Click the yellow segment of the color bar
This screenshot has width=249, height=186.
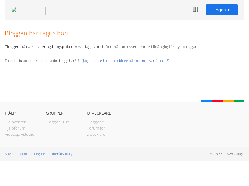228,101
